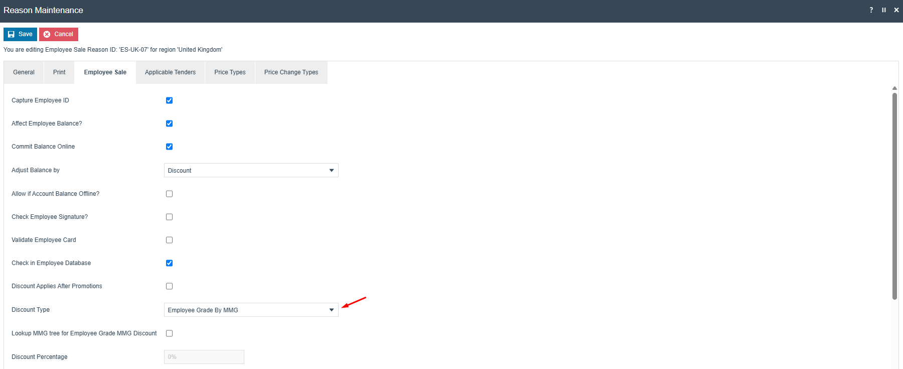Image resolution: width=903 pixels, height=369 pixels.
Task: Click the pause icon in title bar
Action: pyautogui.click(x=884, y=10)
